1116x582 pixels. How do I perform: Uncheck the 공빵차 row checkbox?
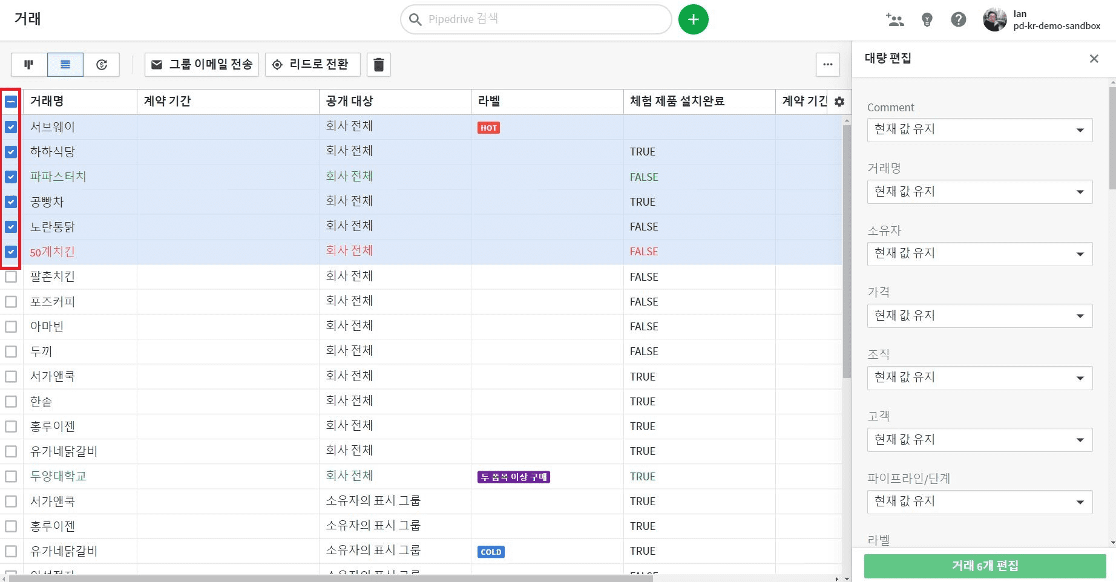(11, 201)
